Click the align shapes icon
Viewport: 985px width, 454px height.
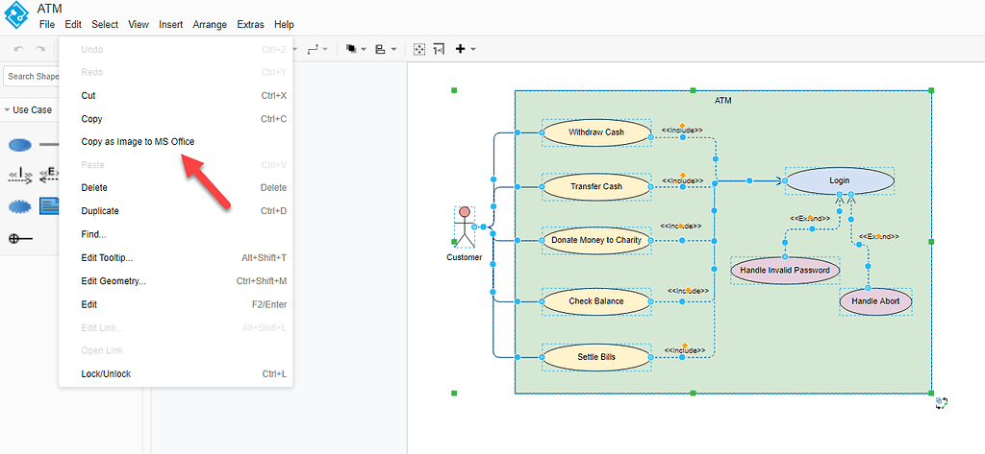380,49
